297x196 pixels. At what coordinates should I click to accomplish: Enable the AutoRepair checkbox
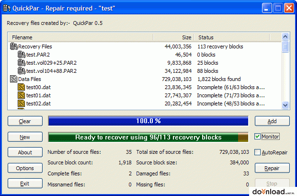click(257, 152)
